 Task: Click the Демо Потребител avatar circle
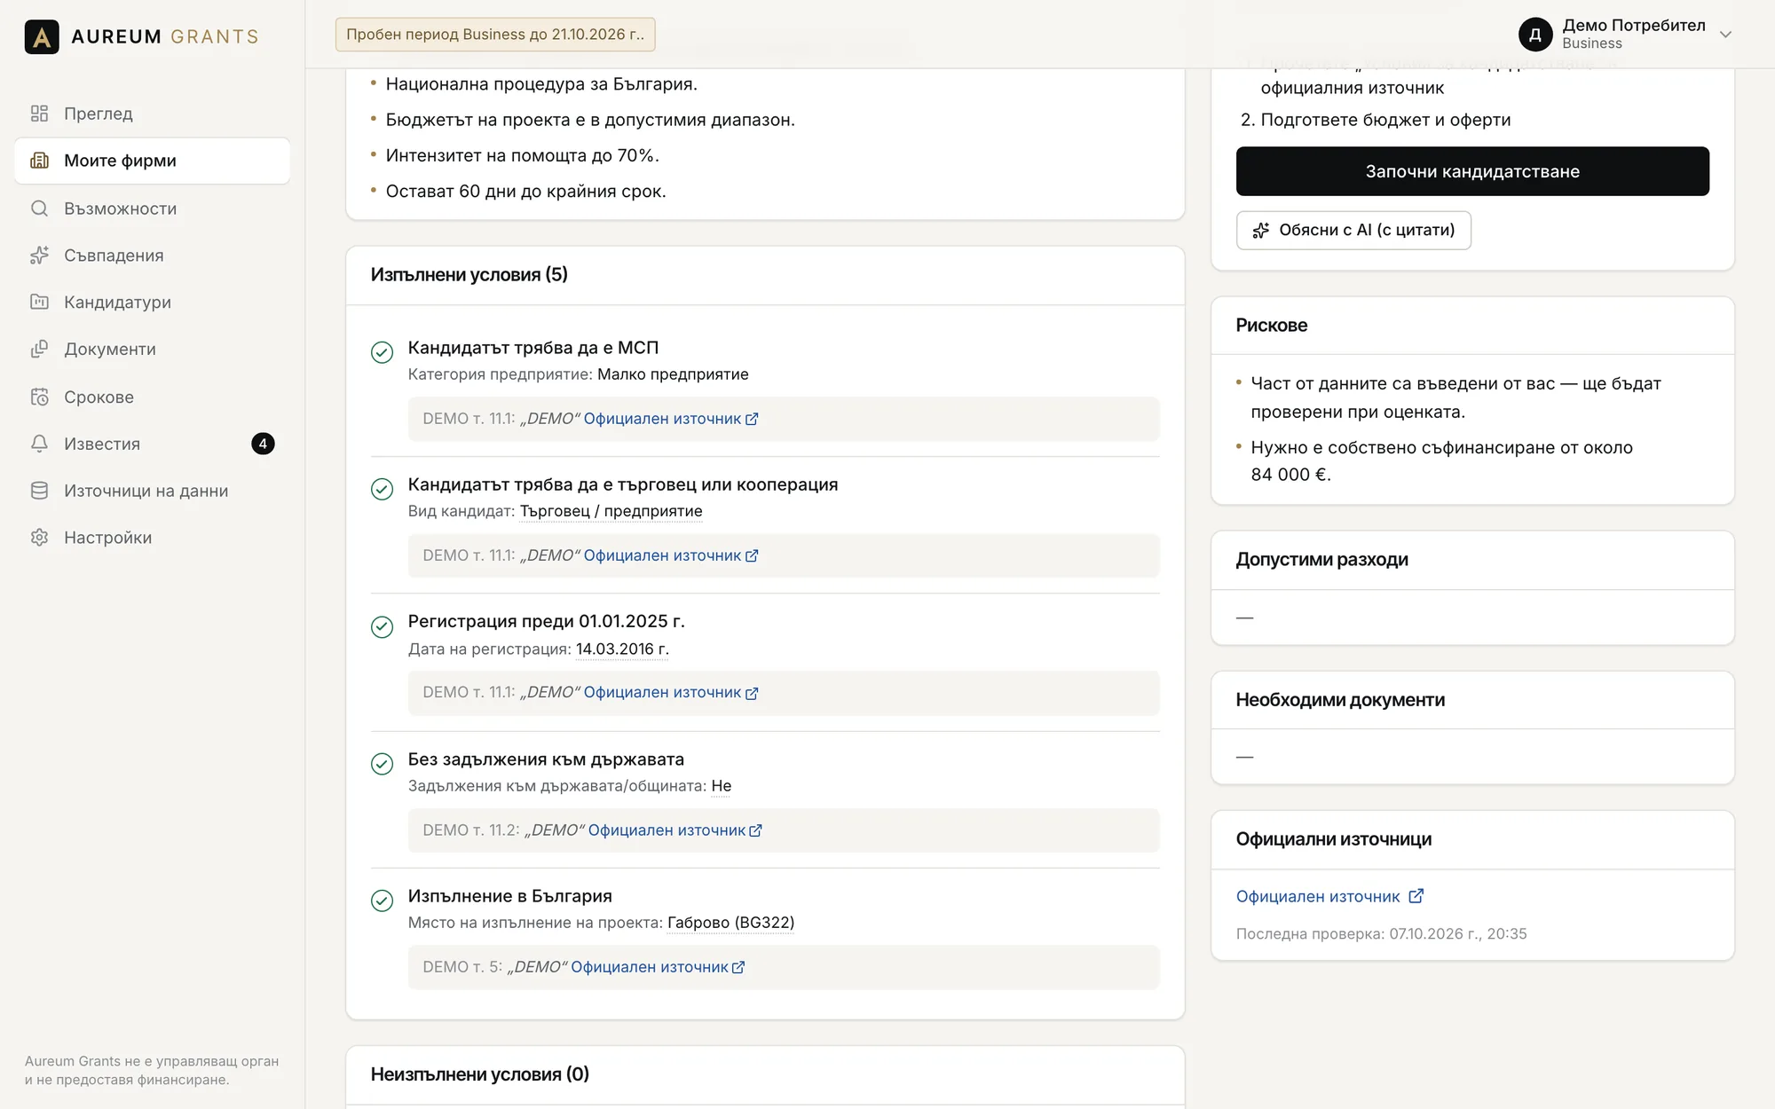(x=1535, y=35)
